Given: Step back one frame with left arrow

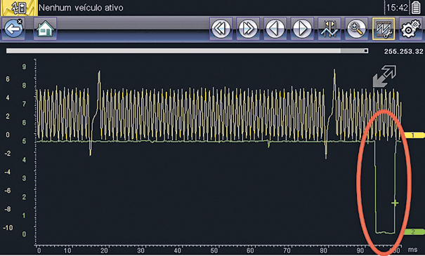Looking at the screenshot, I should pyautogui.click(x=275, y=29).
